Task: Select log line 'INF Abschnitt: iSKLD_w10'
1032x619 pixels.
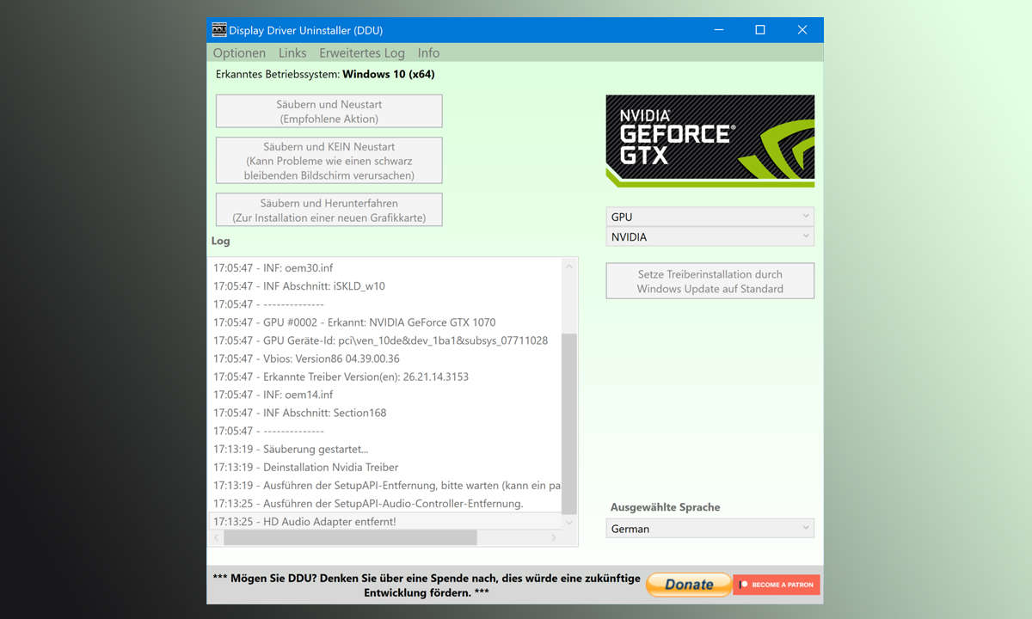Action: (384, 285)
